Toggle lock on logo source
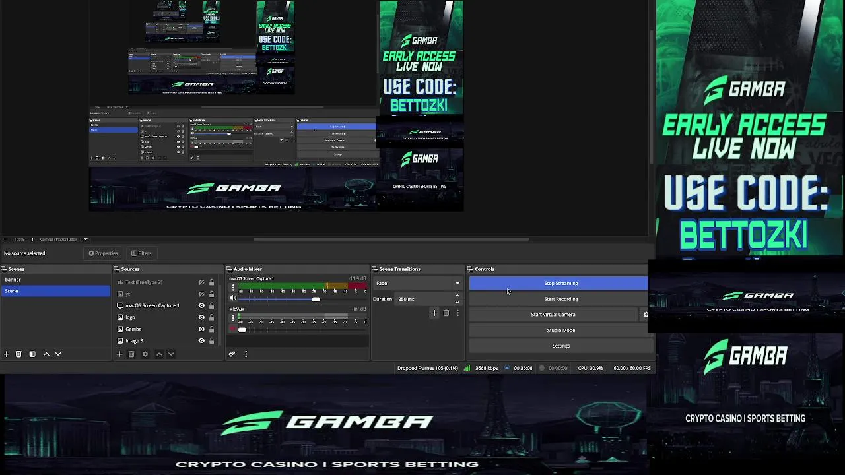 tap(211, 317)
